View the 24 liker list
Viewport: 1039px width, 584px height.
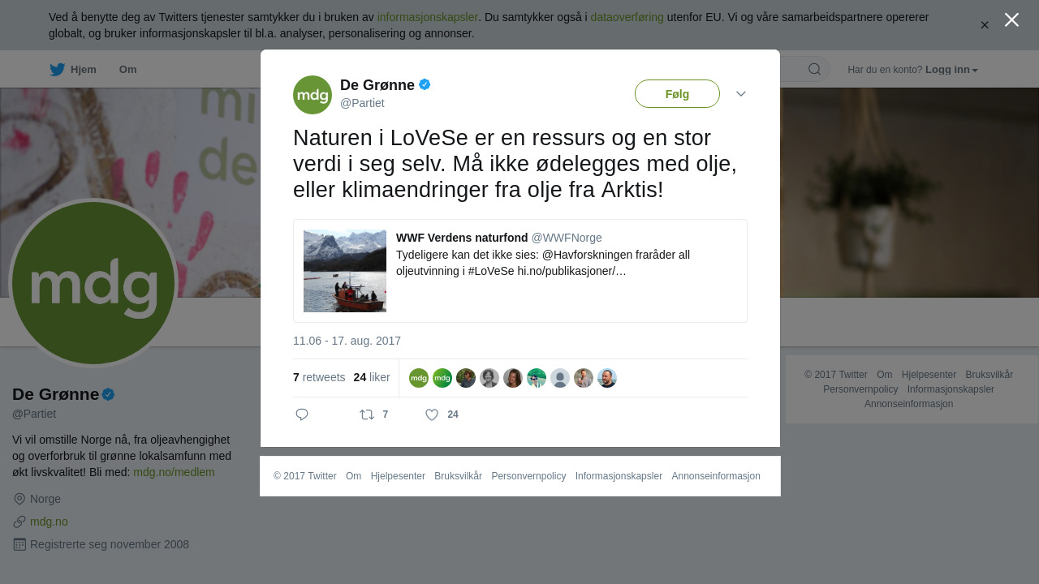pos(372,377)
